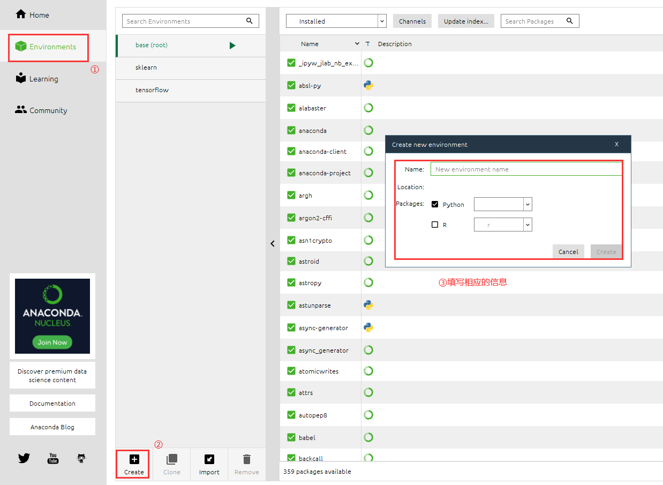663x485 pixels.
Task: Collapse the environments panel with the left chevron
Action: tap(273, 243)
